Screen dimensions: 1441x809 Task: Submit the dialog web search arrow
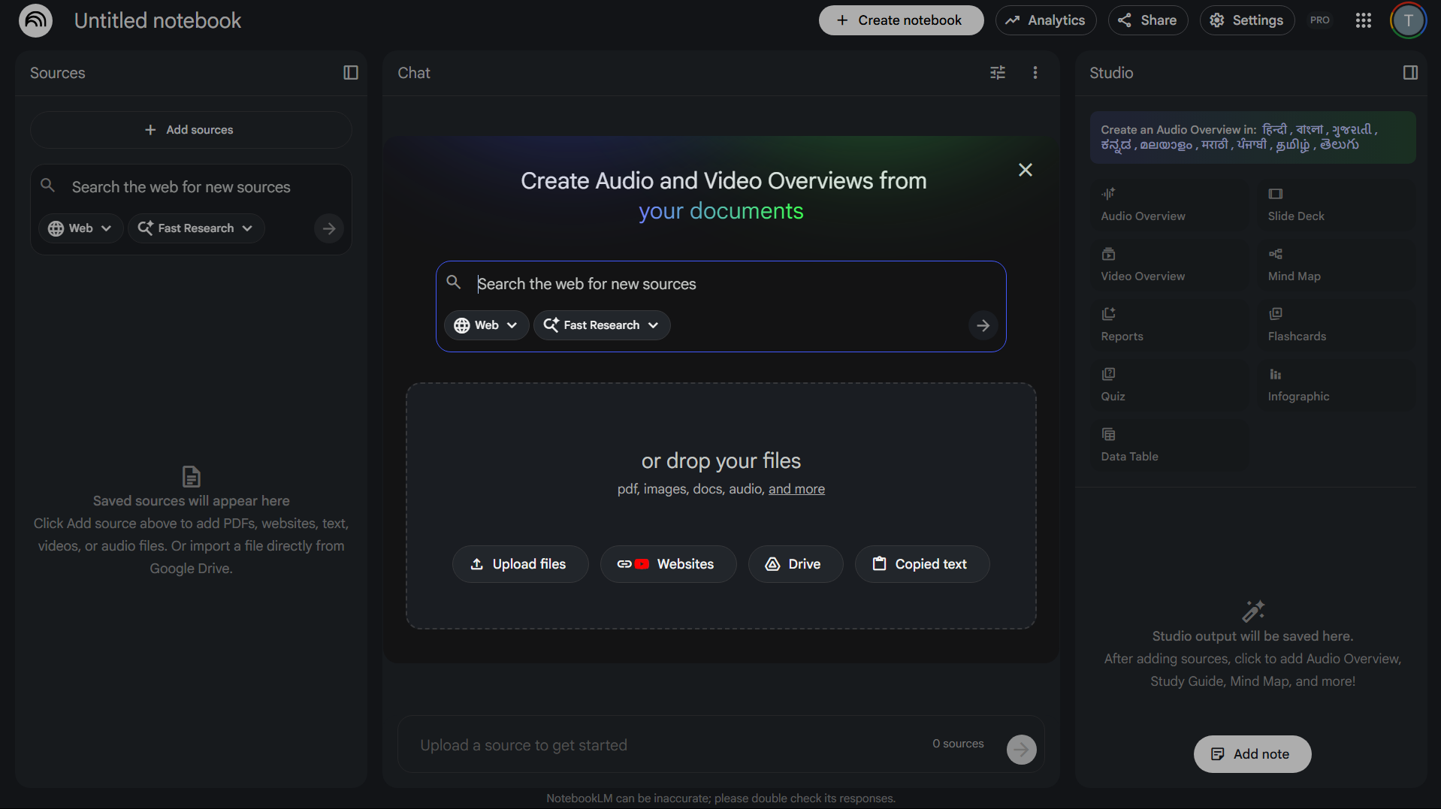[x=983, y=325]
